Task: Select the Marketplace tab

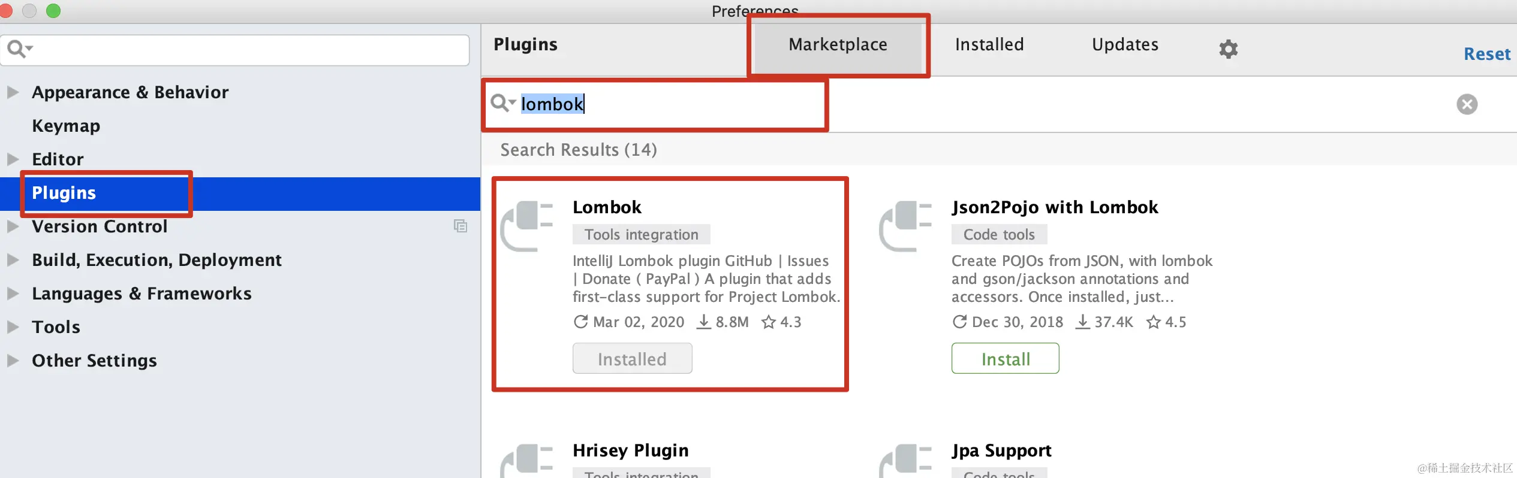Action: (x=838, y=45)
